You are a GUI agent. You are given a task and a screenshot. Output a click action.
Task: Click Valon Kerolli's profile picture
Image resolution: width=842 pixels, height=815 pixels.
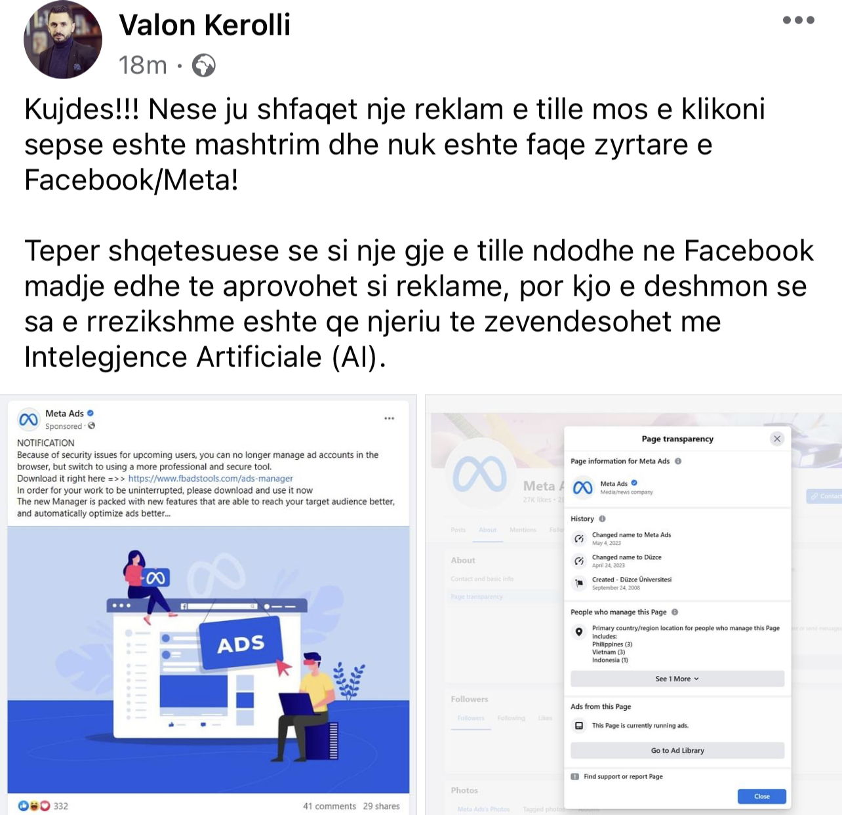point(63,39)
